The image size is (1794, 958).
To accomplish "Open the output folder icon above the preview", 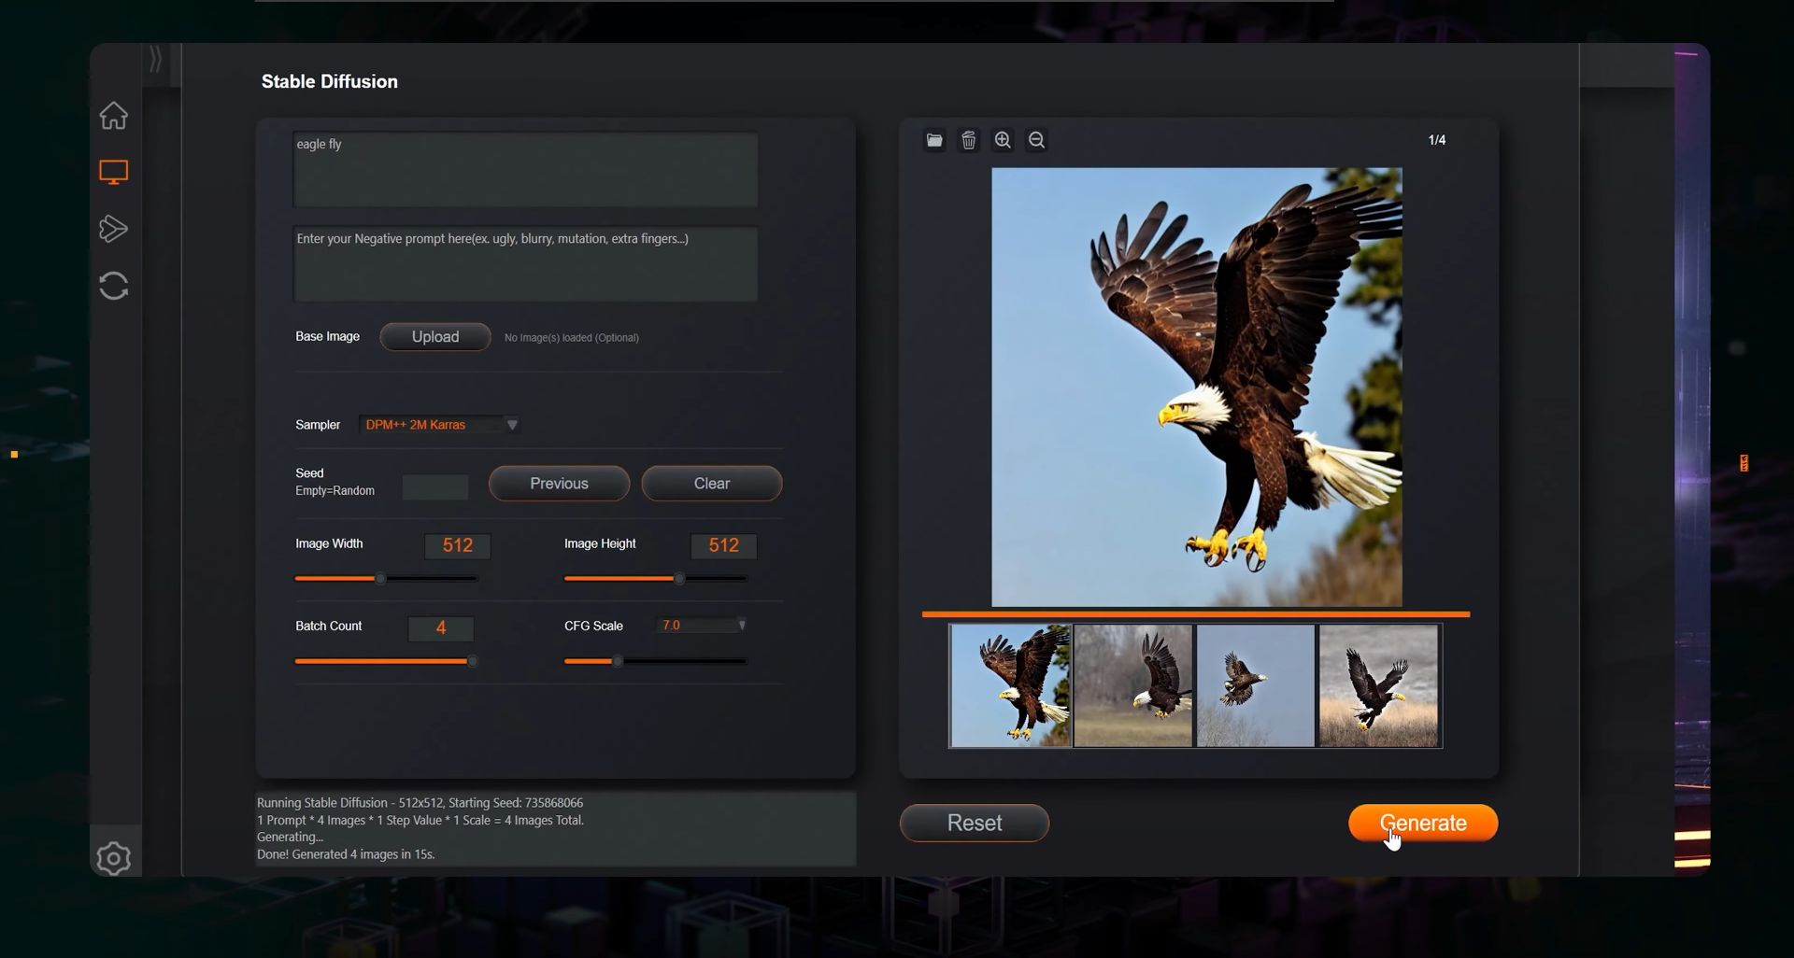I will 934,140.
